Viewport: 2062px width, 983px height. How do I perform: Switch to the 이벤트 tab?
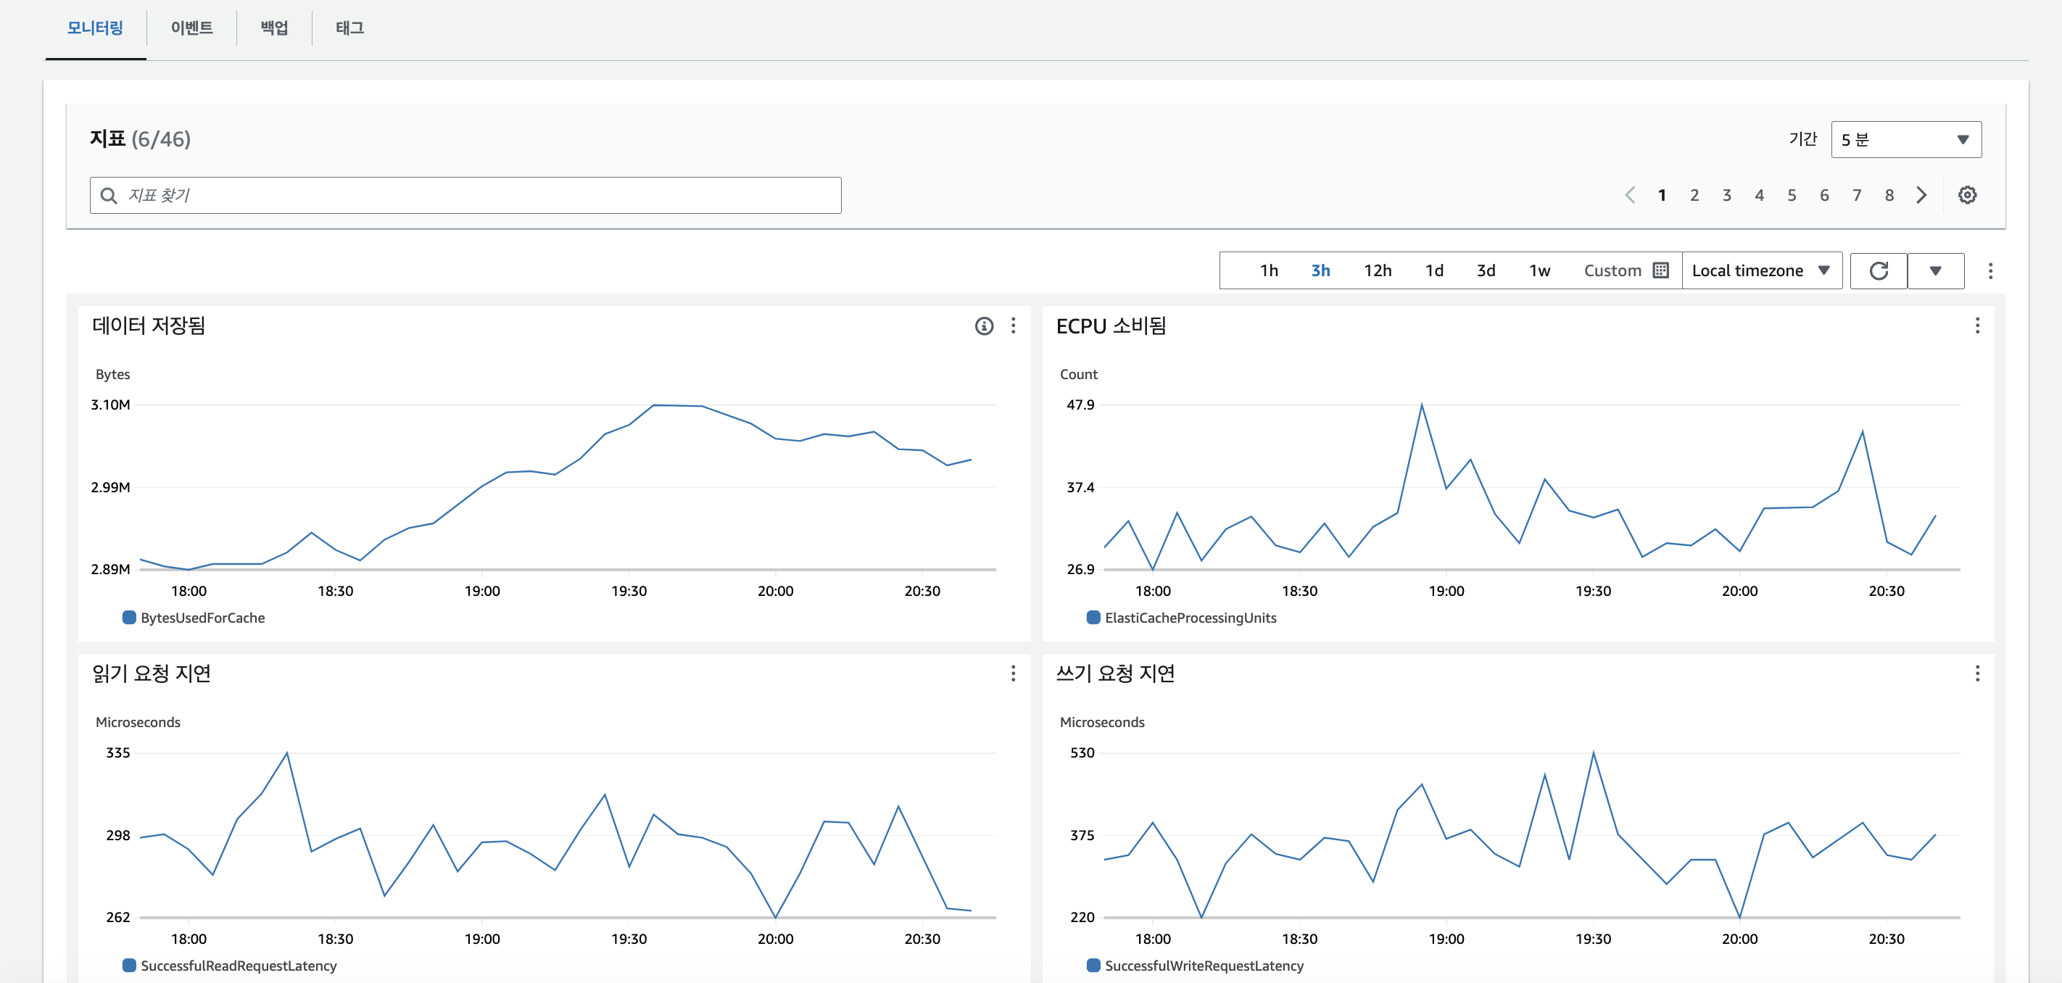click(x=191, y=28)
